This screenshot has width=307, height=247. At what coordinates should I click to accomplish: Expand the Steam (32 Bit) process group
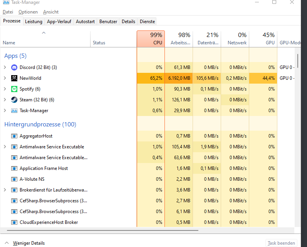click(x=5, y=100)
